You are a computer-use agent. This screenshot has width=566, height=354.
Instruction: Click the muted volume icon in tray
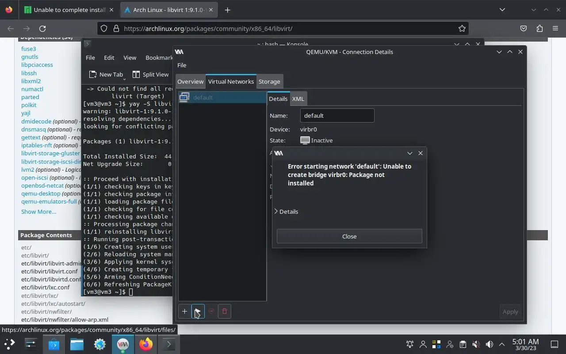click(476, 344)
